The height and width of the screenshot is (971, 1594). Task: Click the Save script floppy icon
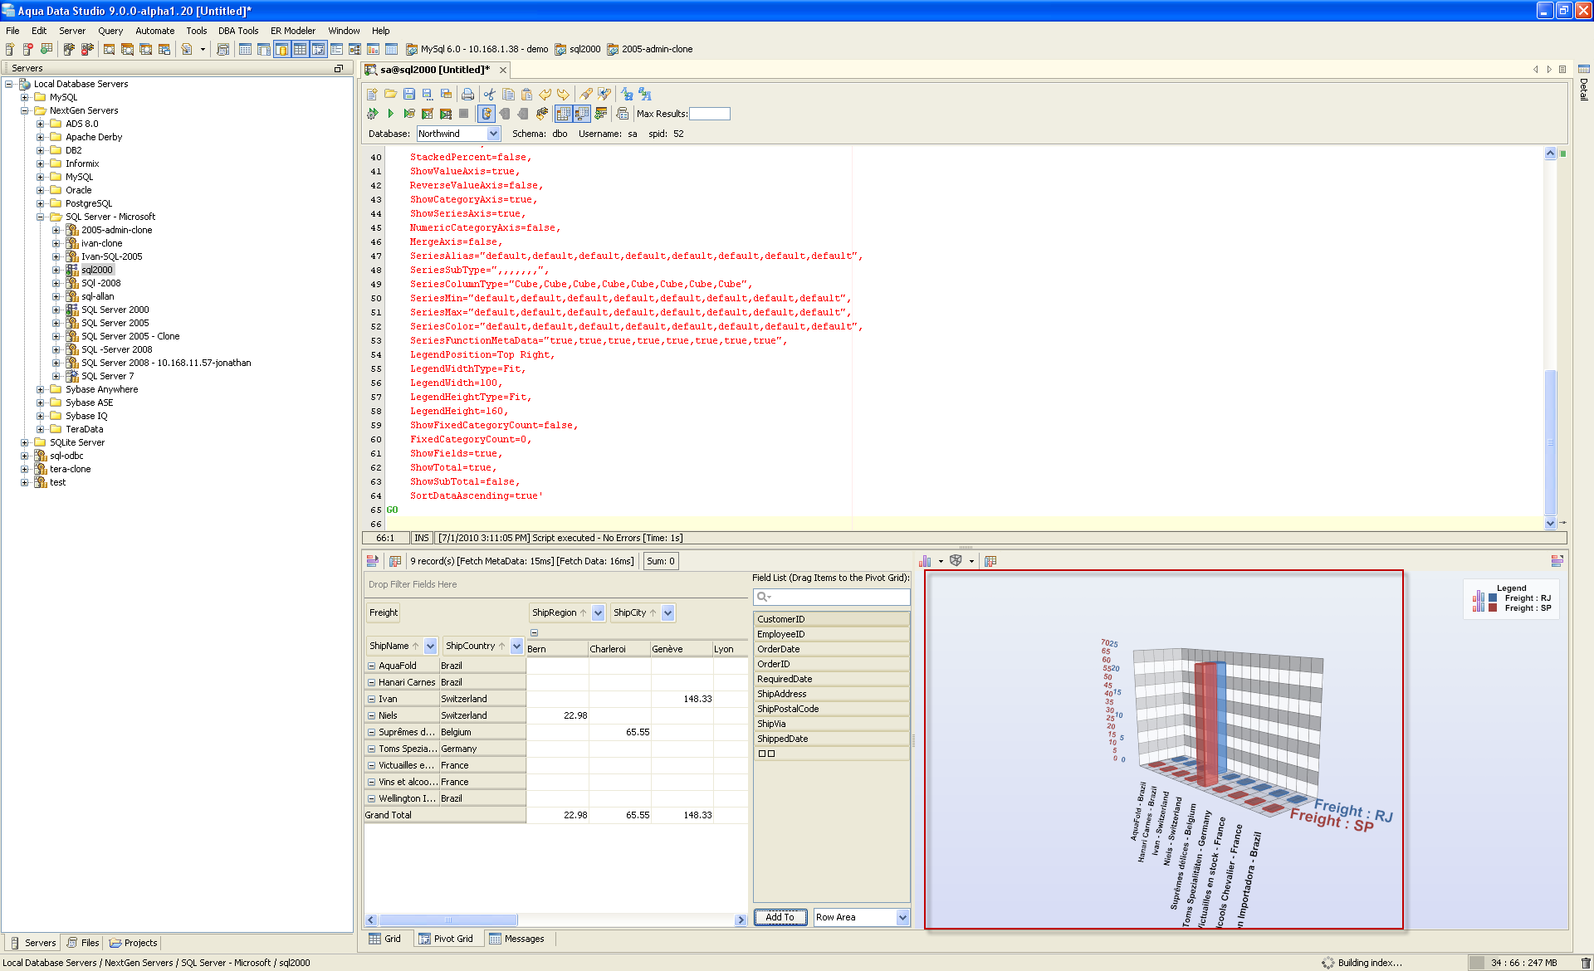point(409,95)
